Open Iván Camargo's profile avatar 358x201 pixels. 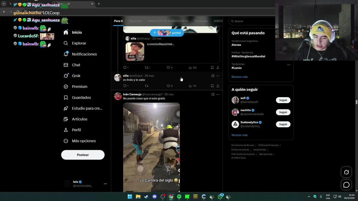click(118, 96)
